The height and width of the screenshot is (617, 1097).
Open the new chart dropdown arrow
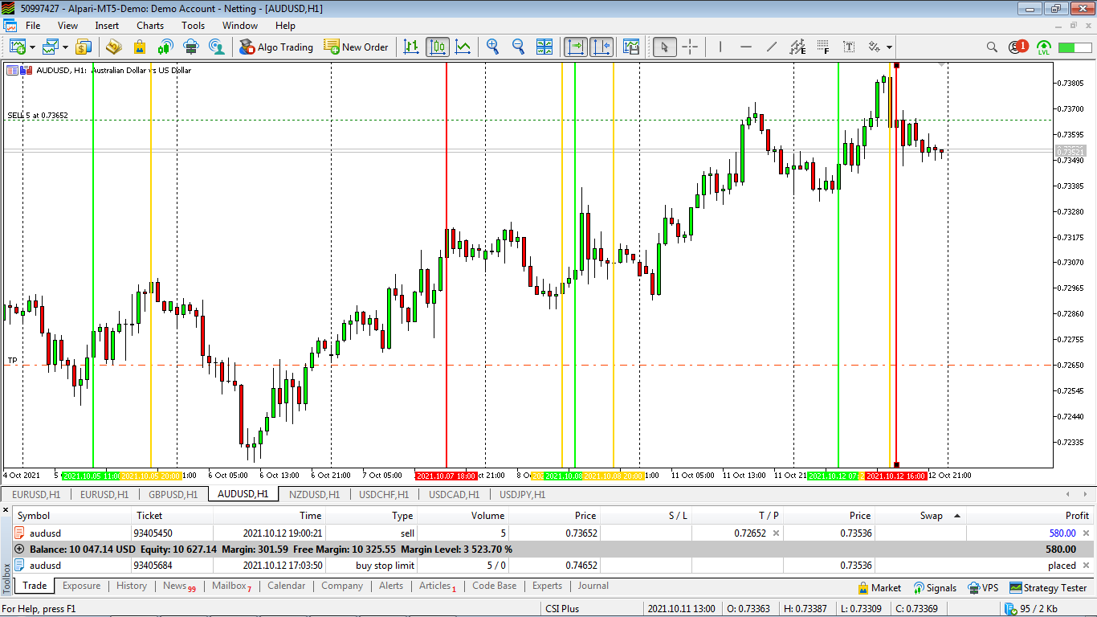32,47
